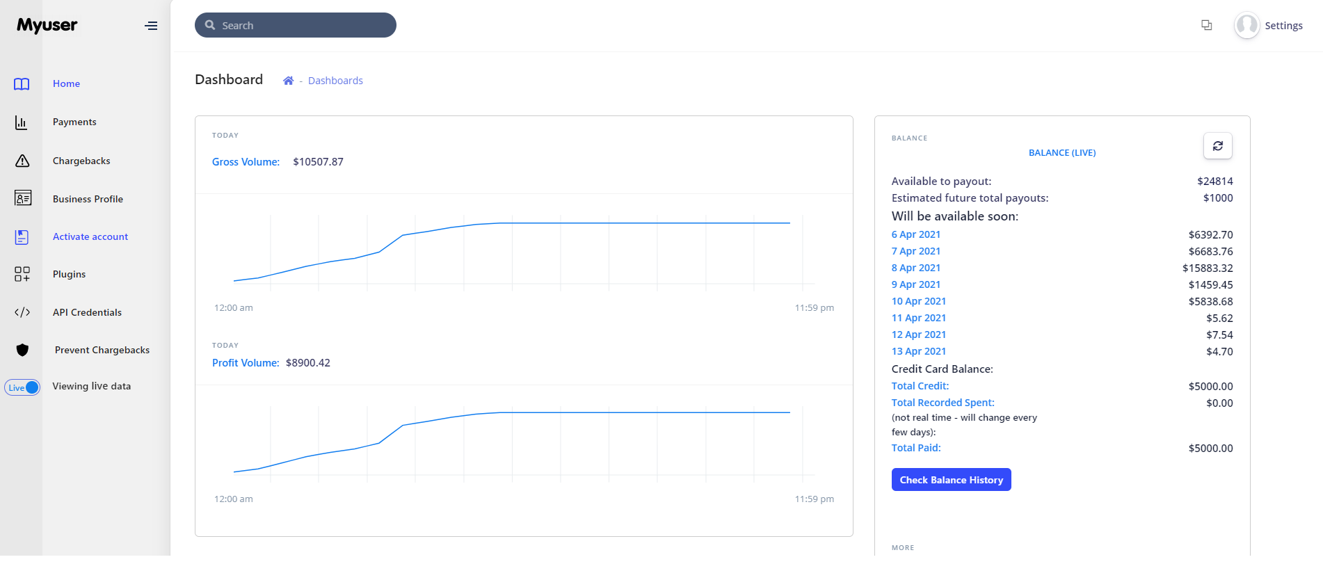Open the 9 Apr 2021 payout link

coord(915,284)
